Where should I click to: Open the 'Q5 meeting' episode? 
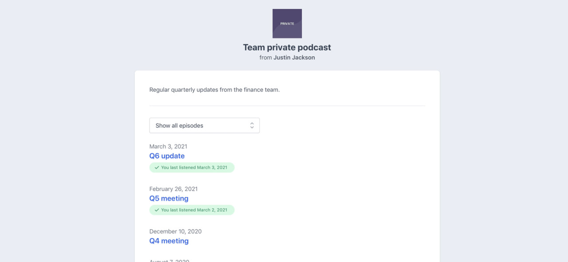[x=169, y=198]
